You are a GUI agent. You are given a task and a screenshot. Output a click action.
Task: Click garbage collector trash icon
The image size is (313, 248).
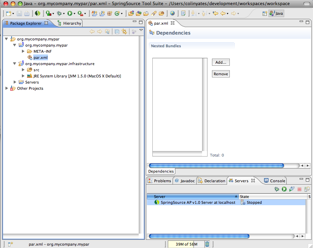[x=207, y=244]
